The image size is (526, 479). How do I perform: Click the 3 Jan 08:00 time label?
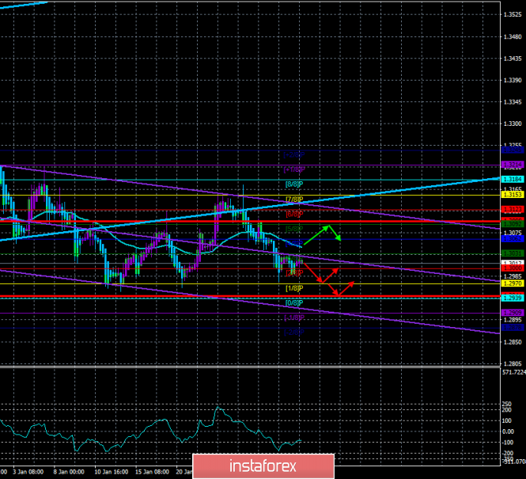28,472
